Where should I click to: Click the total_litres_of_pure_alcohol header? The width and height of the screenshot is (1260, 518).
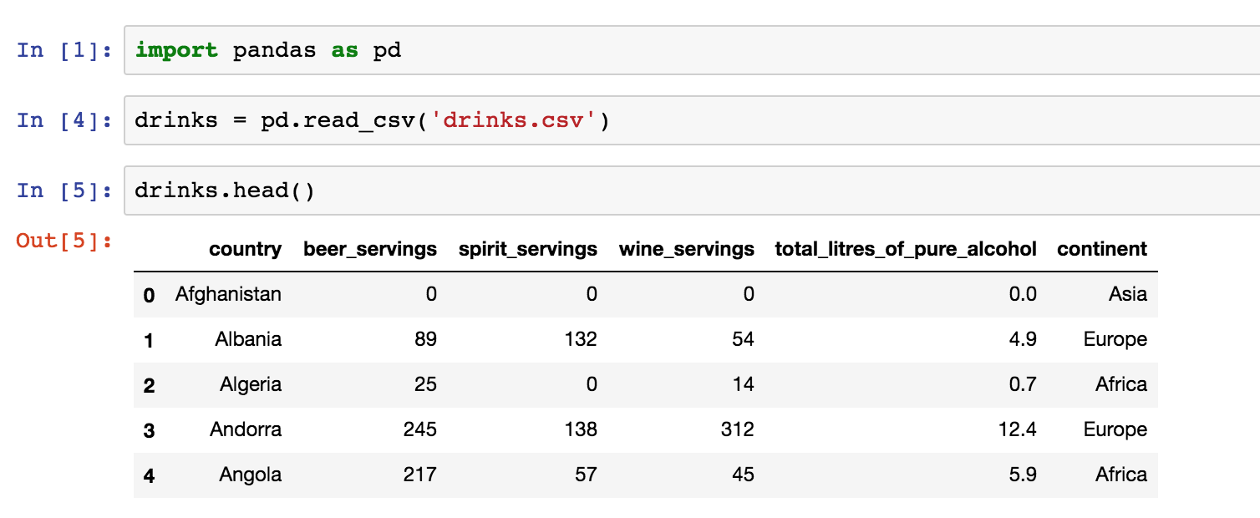pos(906,249)
